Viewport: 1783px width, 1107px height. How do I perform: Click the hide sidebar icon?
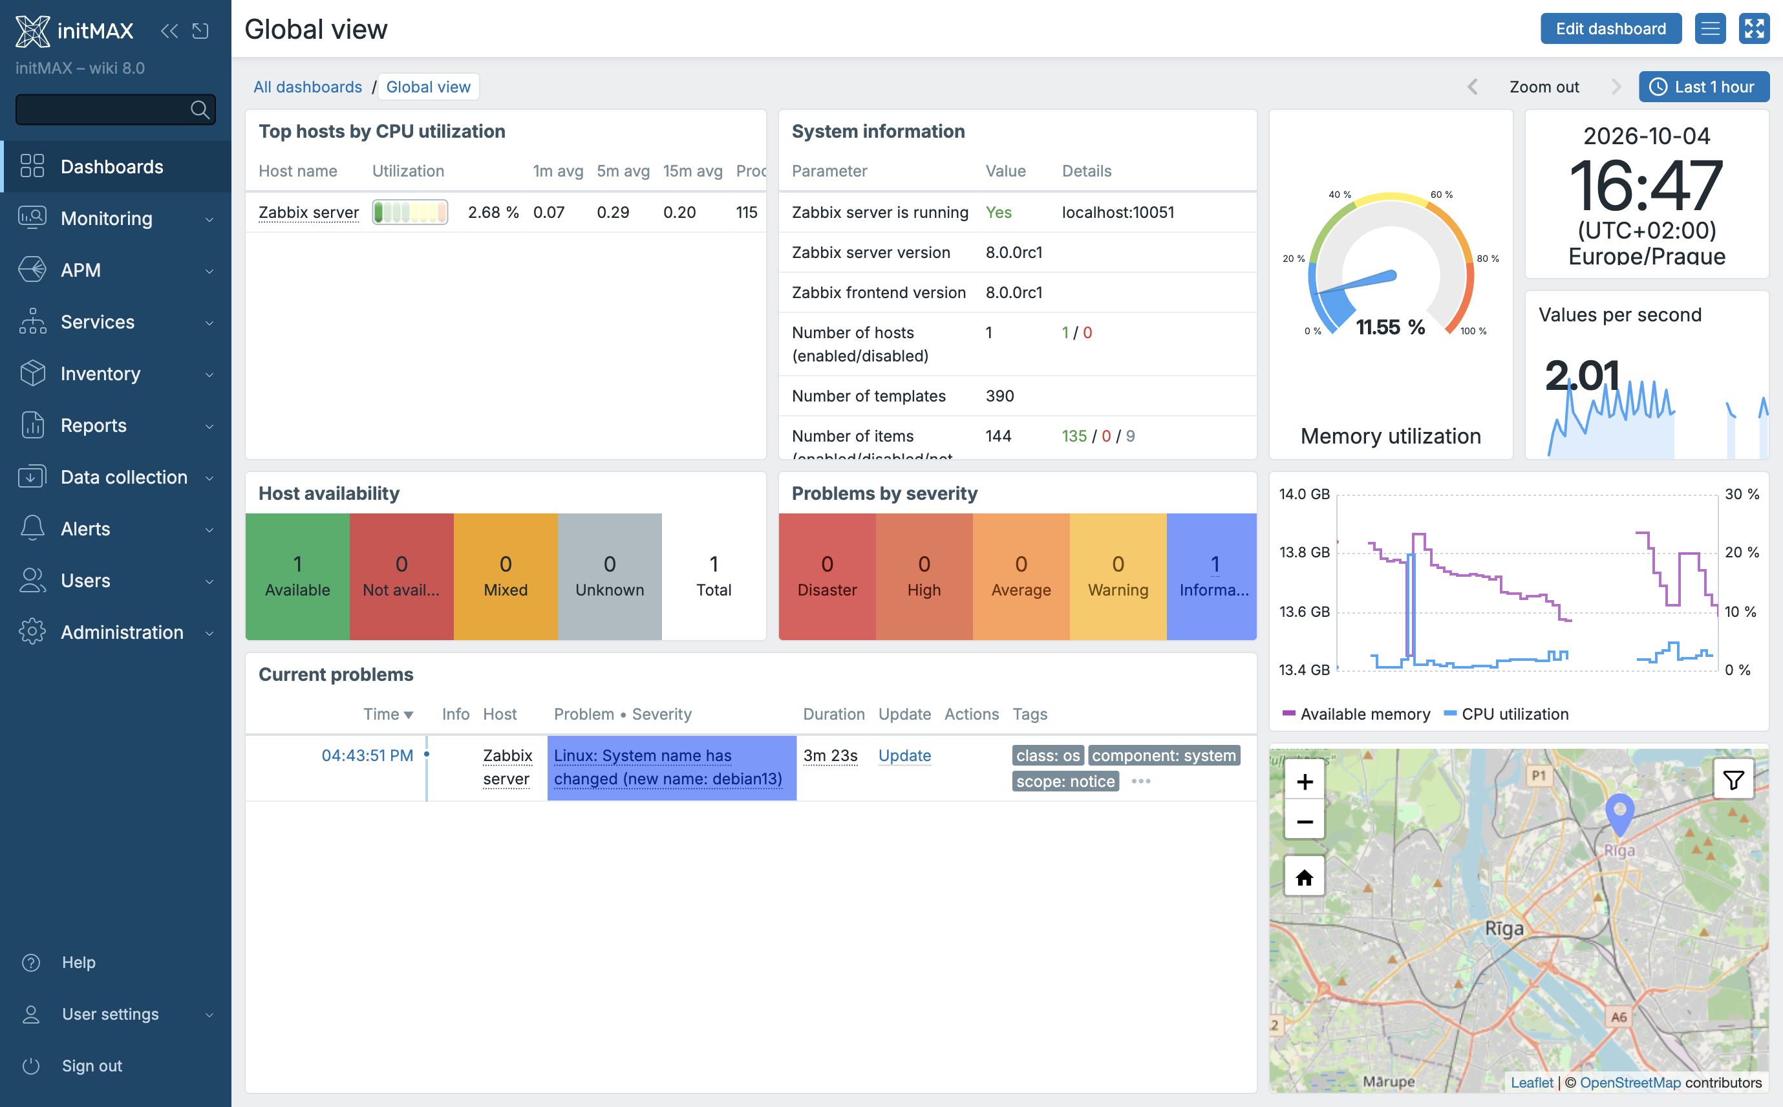[x=200, y=31]
